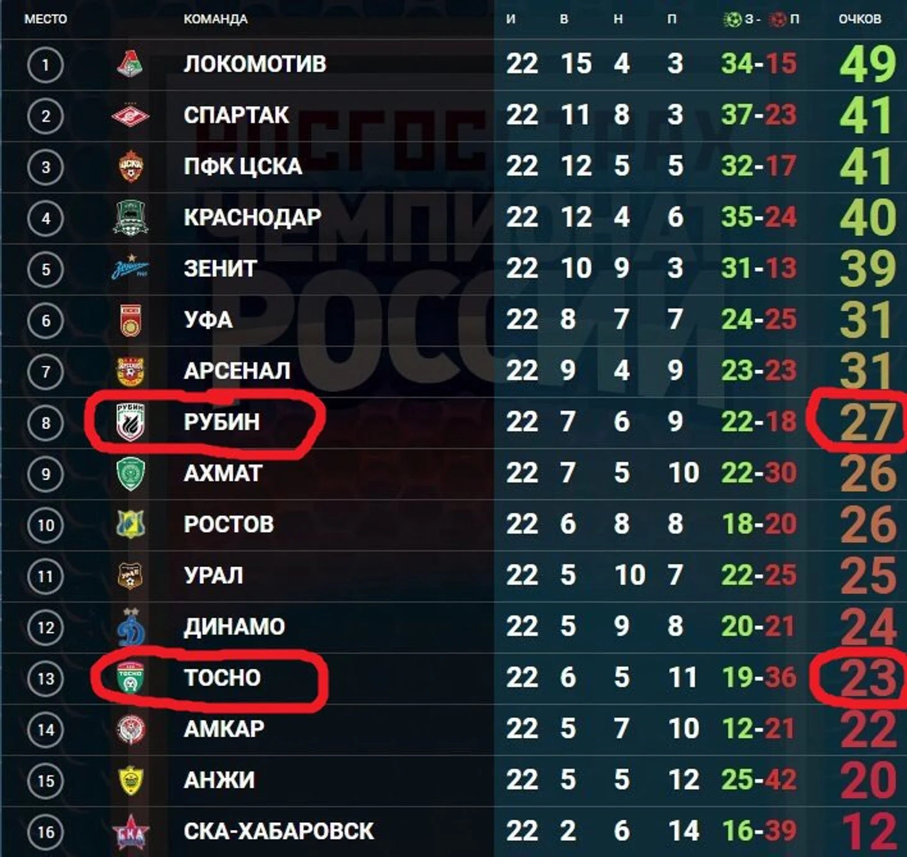The width and height of the screenshot is (907, 857).
Task: Click the Akhmat club emblem
Action: pyautogui.click(x=130, y=473)
